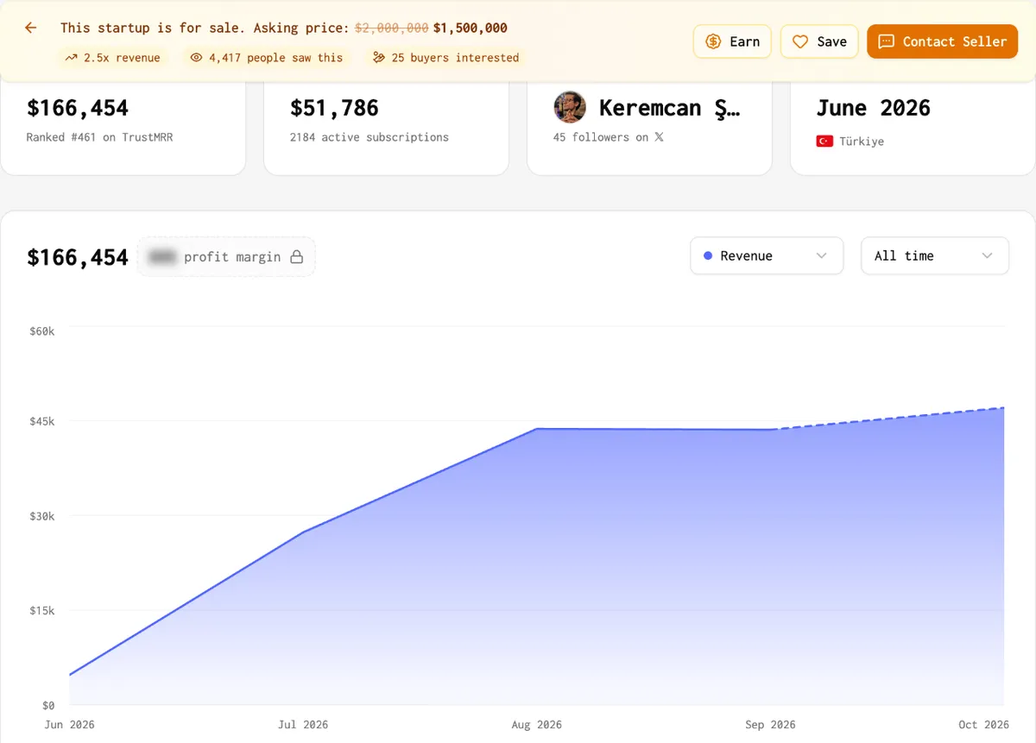The image size is (1036, 743).
Task: Click the $51,786 value
Action: (334, 108)
